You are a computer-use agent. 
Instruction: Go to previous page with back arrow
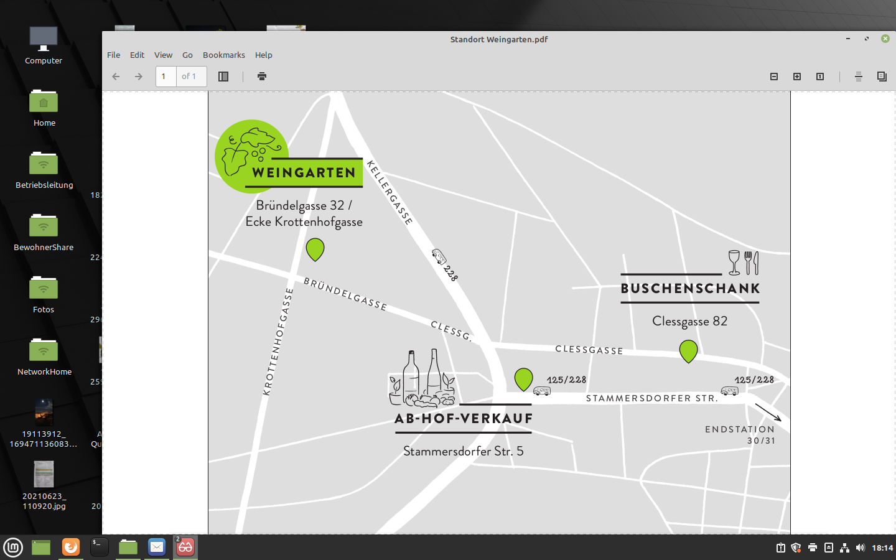(116, 77)
